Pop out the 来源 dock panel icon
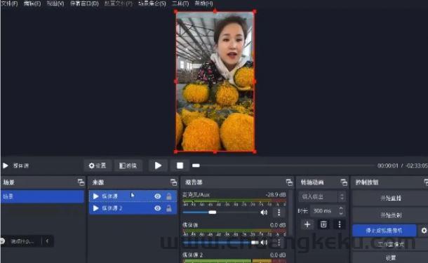 pos(173,182)
